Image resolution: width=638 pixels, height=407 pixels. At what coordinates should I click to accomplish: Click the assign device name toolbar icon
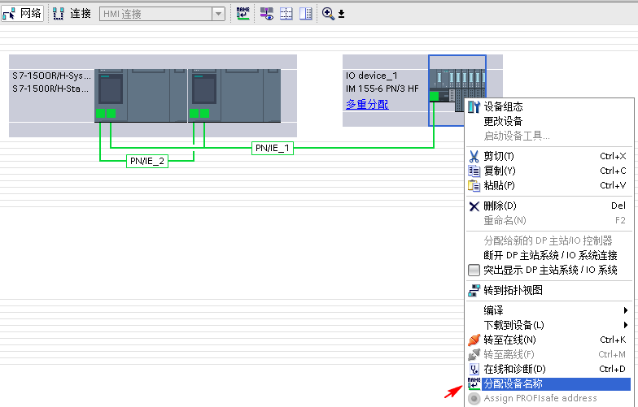click(x=243, y=13)
